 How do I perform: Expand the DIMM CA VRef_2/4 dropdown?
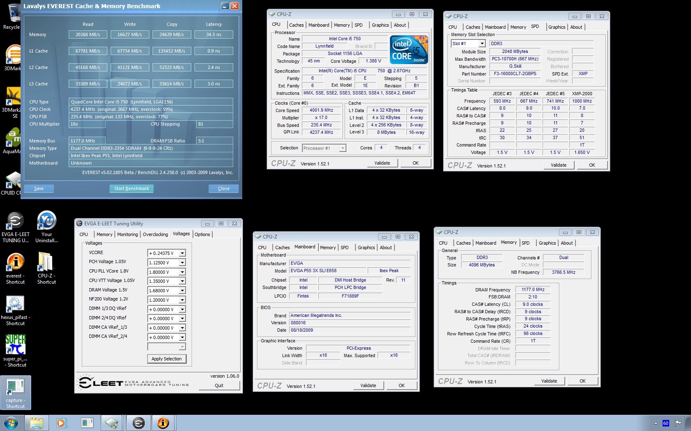pyautogui.click(x=182, y=337)
